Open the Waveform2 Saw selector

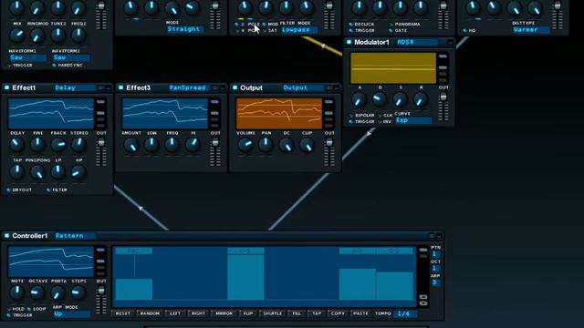(x=71, y=57)
